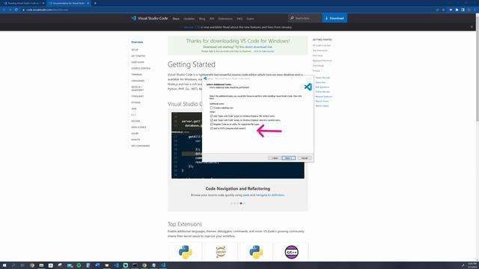Click Cancel in the VS Code setup dialog
The image size is (479, 269).
(305, 158)
